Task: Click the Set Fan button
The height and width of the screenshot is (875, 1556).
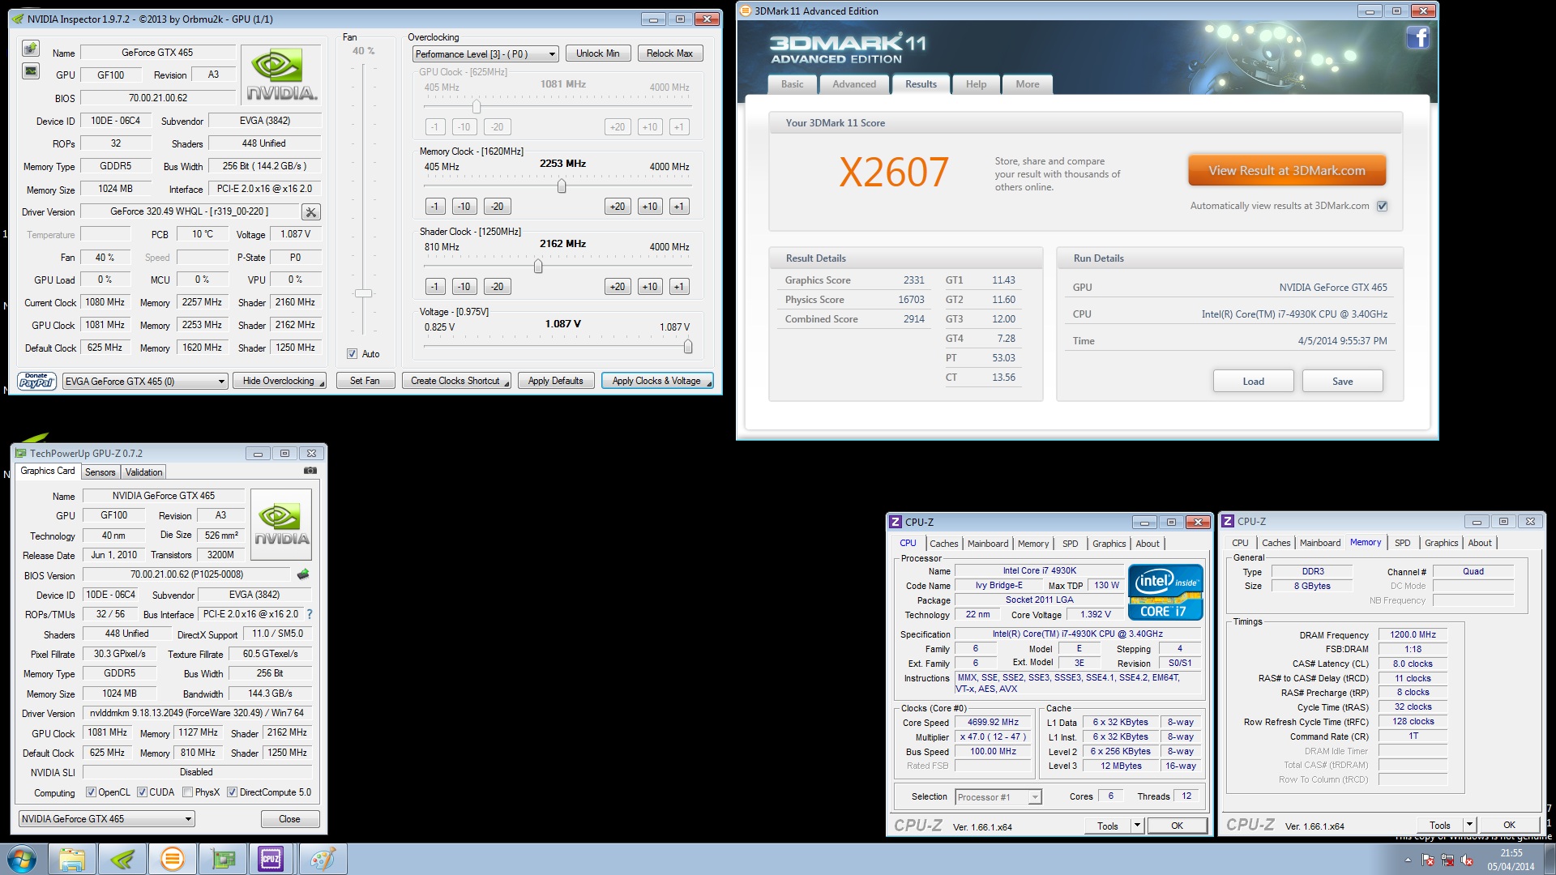Action: point(365,381)
